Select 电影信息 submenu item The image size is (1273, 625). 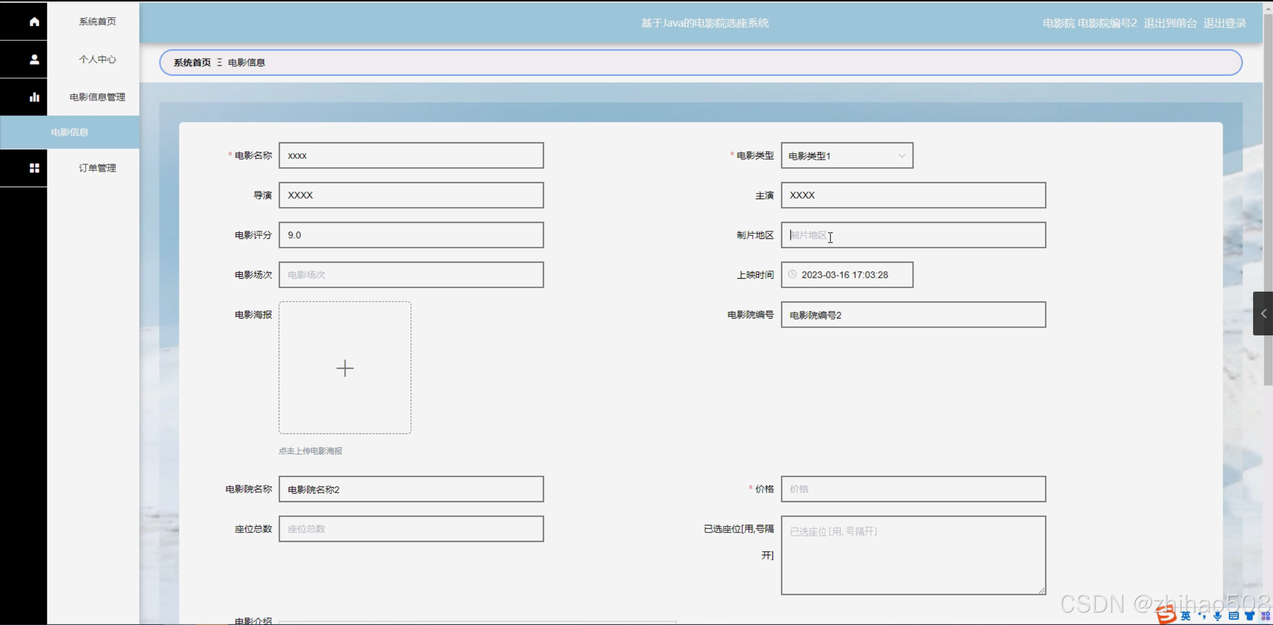pos(70,132)
